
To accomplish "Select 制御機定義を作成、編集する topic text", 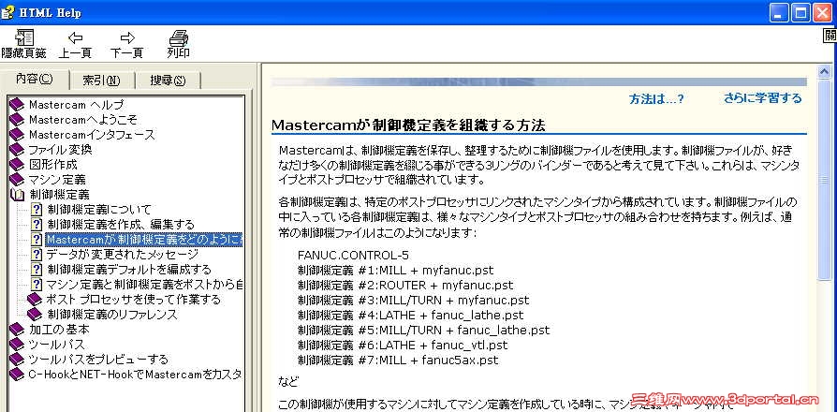I will tap(121, 224).
